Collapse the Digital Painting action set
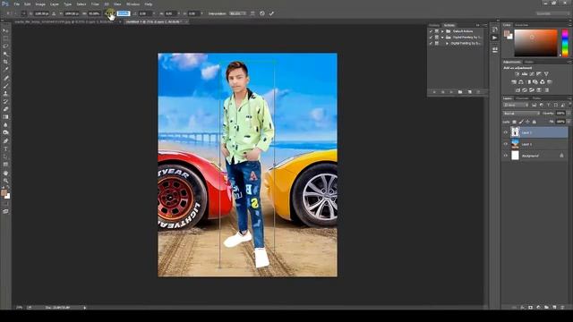Viewport: 573px width, 322px height. [442, 38]
